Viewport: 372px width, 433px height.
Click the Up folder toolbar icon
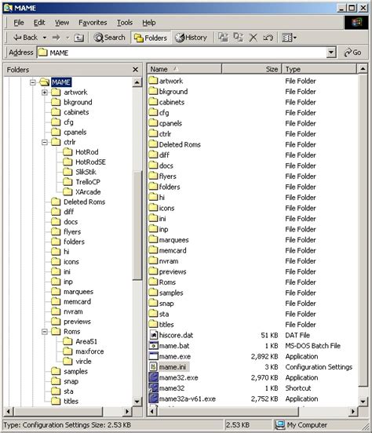[78, 38]
